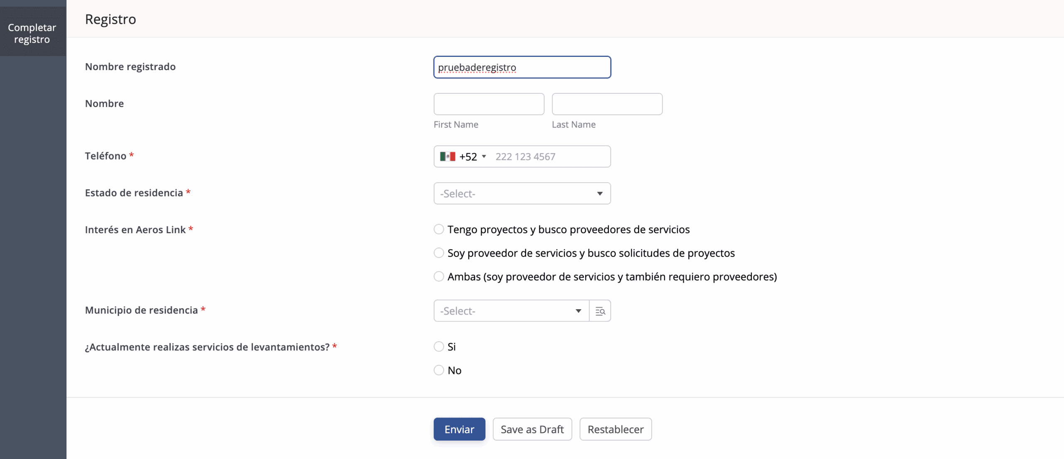Screen dimensions: 1064x459
Task: Click the First Name input field
Action: (489, 104)
